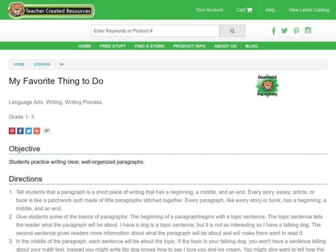Open the PRODUCT INFO menu
The height and width of the screenshot is (252, 336).
click(189, 46)
